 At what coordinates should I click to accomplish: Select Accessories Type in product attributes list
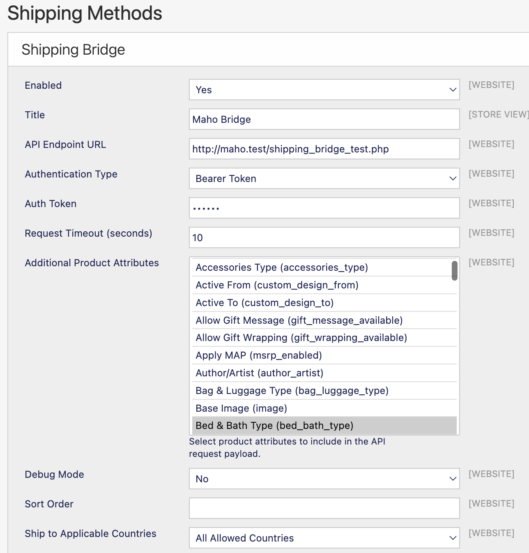pos(282,267)
